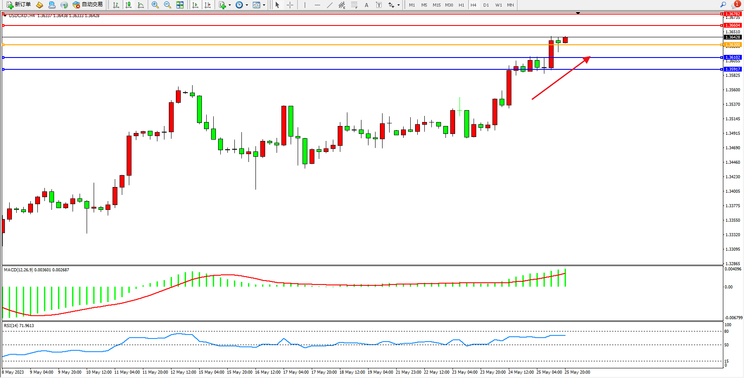Expand the periodicity clock dropdown arrow
The height and width of the screenshot is (378, 744).
click(x=247, y=5)
